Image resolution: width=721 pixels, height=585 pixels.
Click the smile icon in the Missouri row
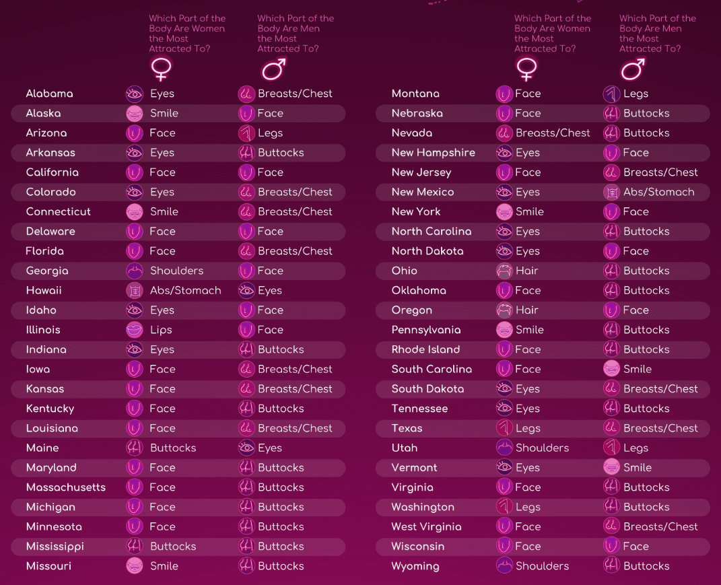pos(134,566)
